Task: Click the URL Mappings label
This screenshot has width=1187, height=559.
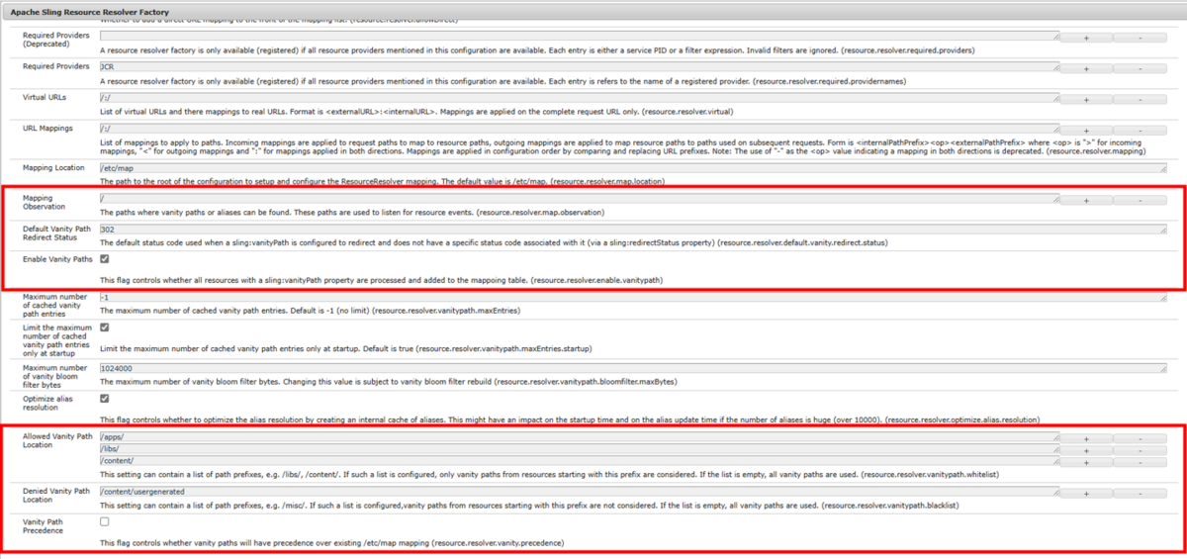Action: (x=47, y=130)
